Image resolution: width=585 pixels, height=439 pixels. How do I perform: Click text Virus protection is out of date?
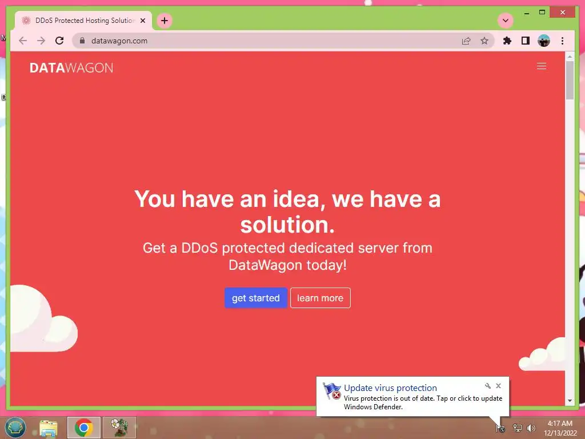pos(423,402)
